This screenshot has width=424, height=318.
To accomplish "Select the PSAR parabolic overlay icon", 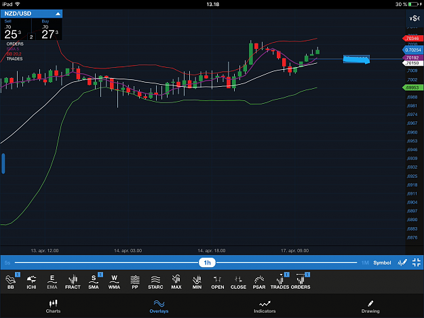I will click(259, 281).
